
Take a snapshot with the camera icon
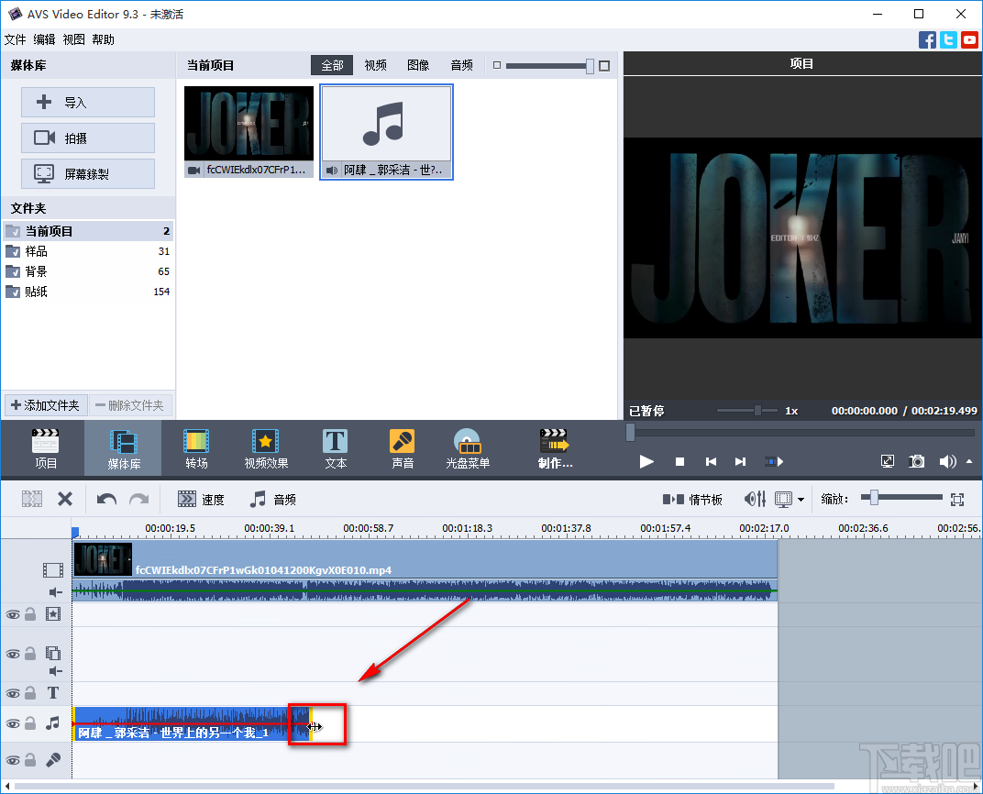tap(916, 461)
